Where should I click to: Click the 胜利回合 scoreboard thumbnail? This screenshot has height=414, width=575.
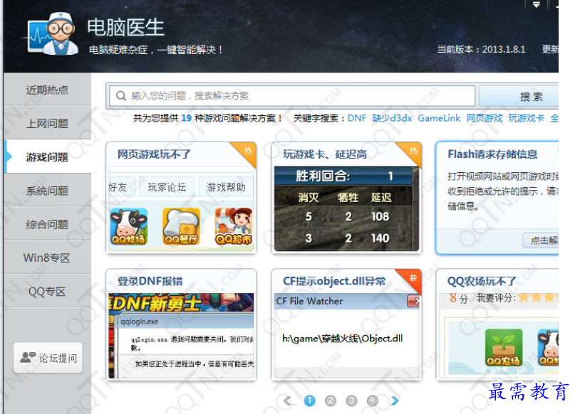(x=346, y=208)
